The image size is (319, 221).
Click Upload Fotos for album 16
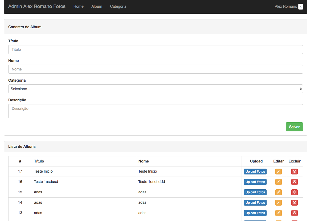255,182
